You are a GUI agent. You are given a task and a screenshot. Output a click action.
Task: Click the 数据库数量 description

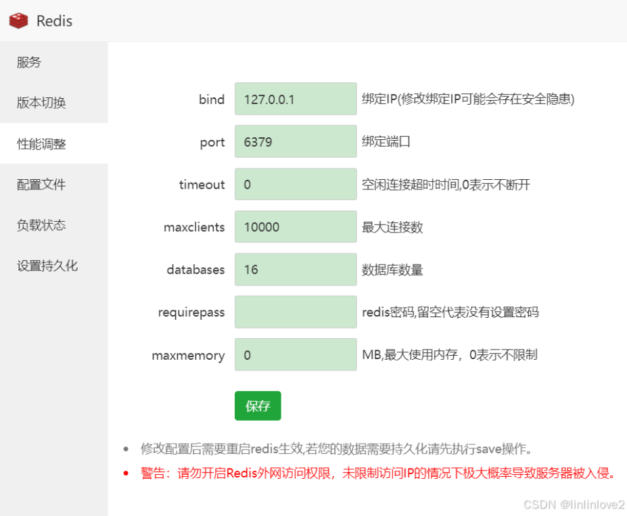click(392, 270)
